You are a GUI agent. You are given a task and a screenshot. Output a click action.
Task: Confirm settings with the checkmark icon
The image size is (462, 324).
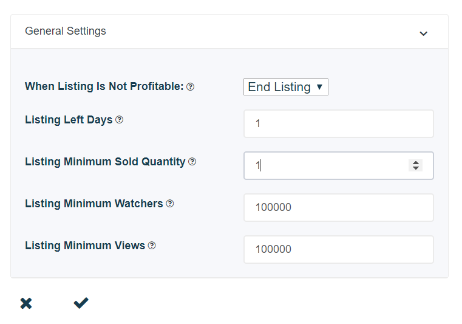click(81, 303)
